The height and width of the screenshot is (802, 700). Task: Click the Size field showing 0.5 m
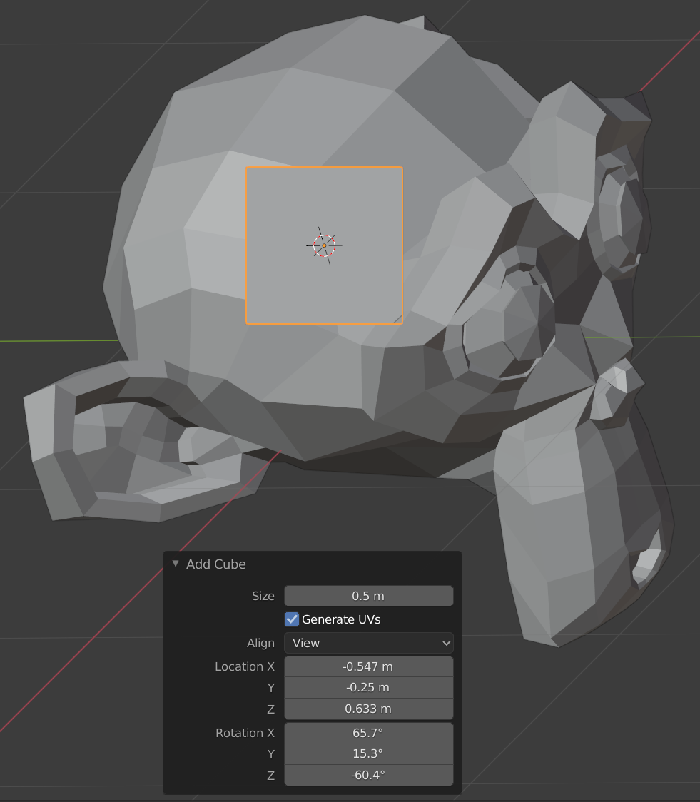[x=368, y=596]
